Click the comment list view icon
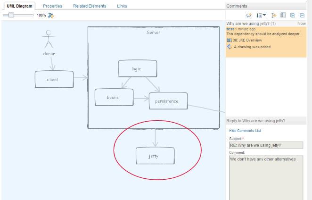This screenshot has width=312, height=200. coord(283,16)
